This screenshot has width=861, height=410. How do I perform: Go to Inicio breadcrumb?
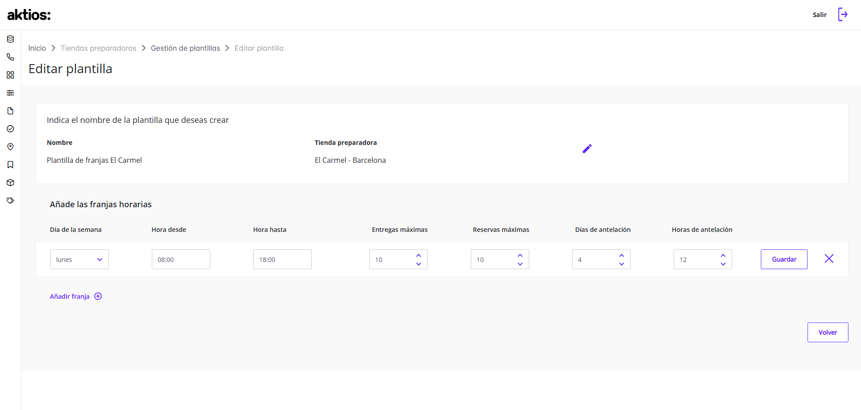[37, 48]
